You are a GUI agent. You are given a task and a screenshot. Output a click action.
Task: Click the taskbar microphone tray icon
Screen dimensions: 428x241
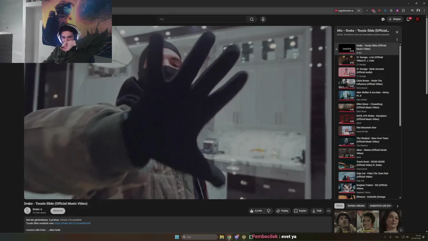[x=390, y=237]
